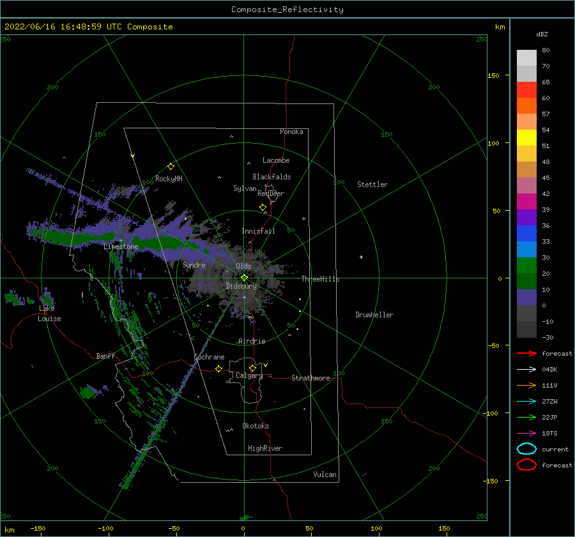
Task: Click the white plus marker east of ThreeHills
Action: (361, 257)
